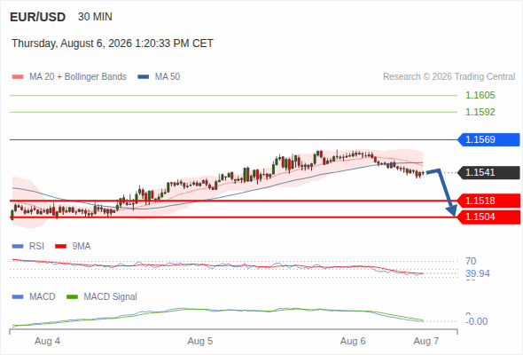
Task: Click the MA 20 + Bollinger Bands legend
Action: pos(78,77)
